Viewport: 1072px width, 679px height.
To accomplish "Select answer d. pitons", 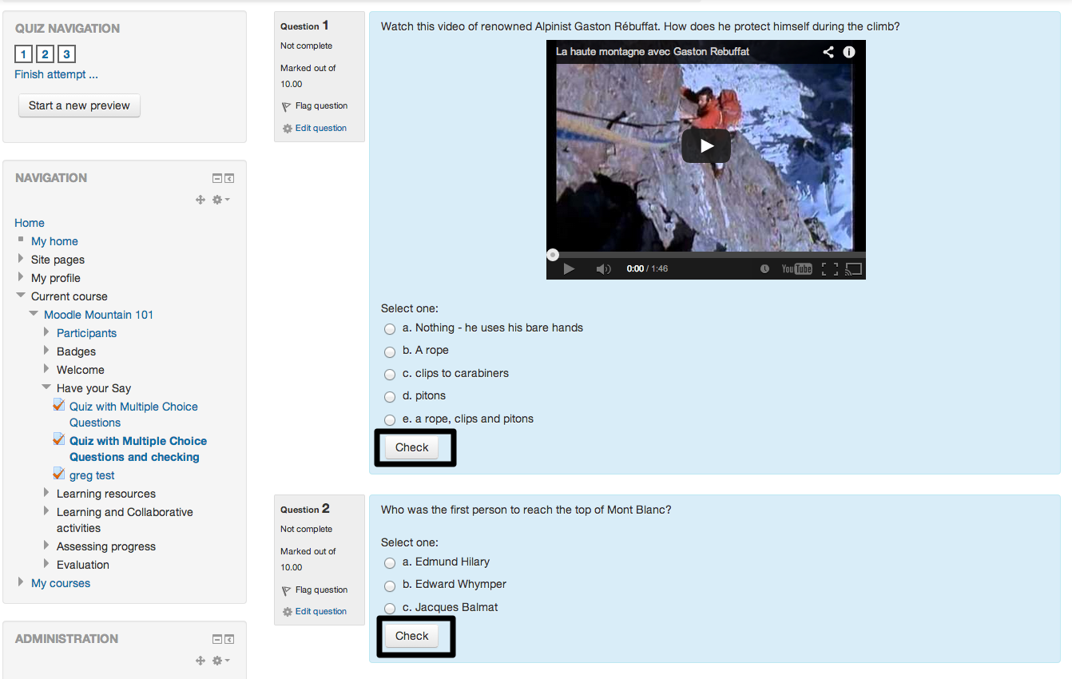I will pyautogui.click(x=390, y=397).
